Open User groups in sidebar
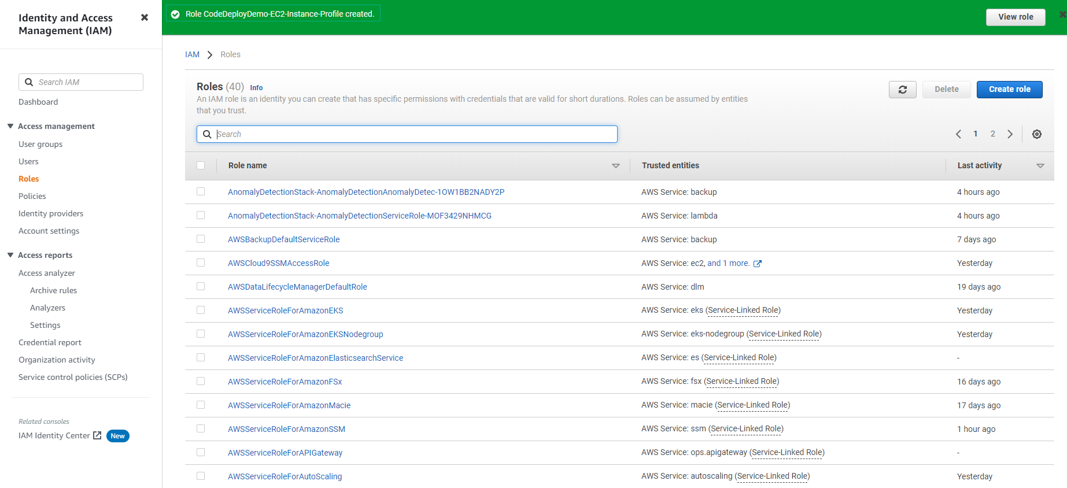The width and height of the screenshot is (1067, 488). click(x=40, y=144)
